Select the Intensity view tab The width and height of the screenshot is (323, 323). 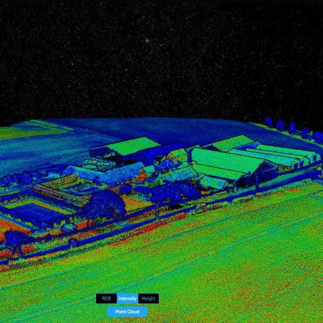[127, 298]
